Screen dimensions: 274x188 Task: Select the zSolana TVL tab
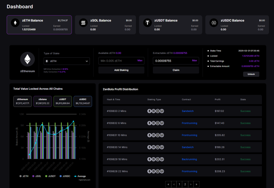pos(43,101)
